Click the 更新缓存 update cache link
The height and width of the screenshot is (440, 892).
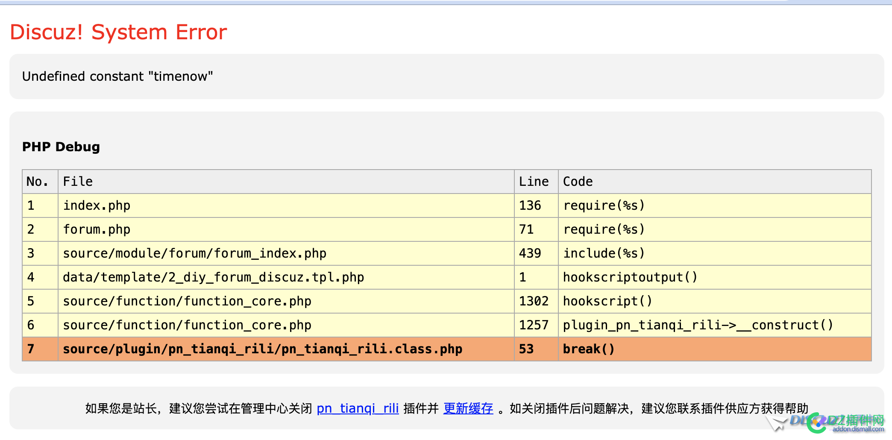click(468, 408)
